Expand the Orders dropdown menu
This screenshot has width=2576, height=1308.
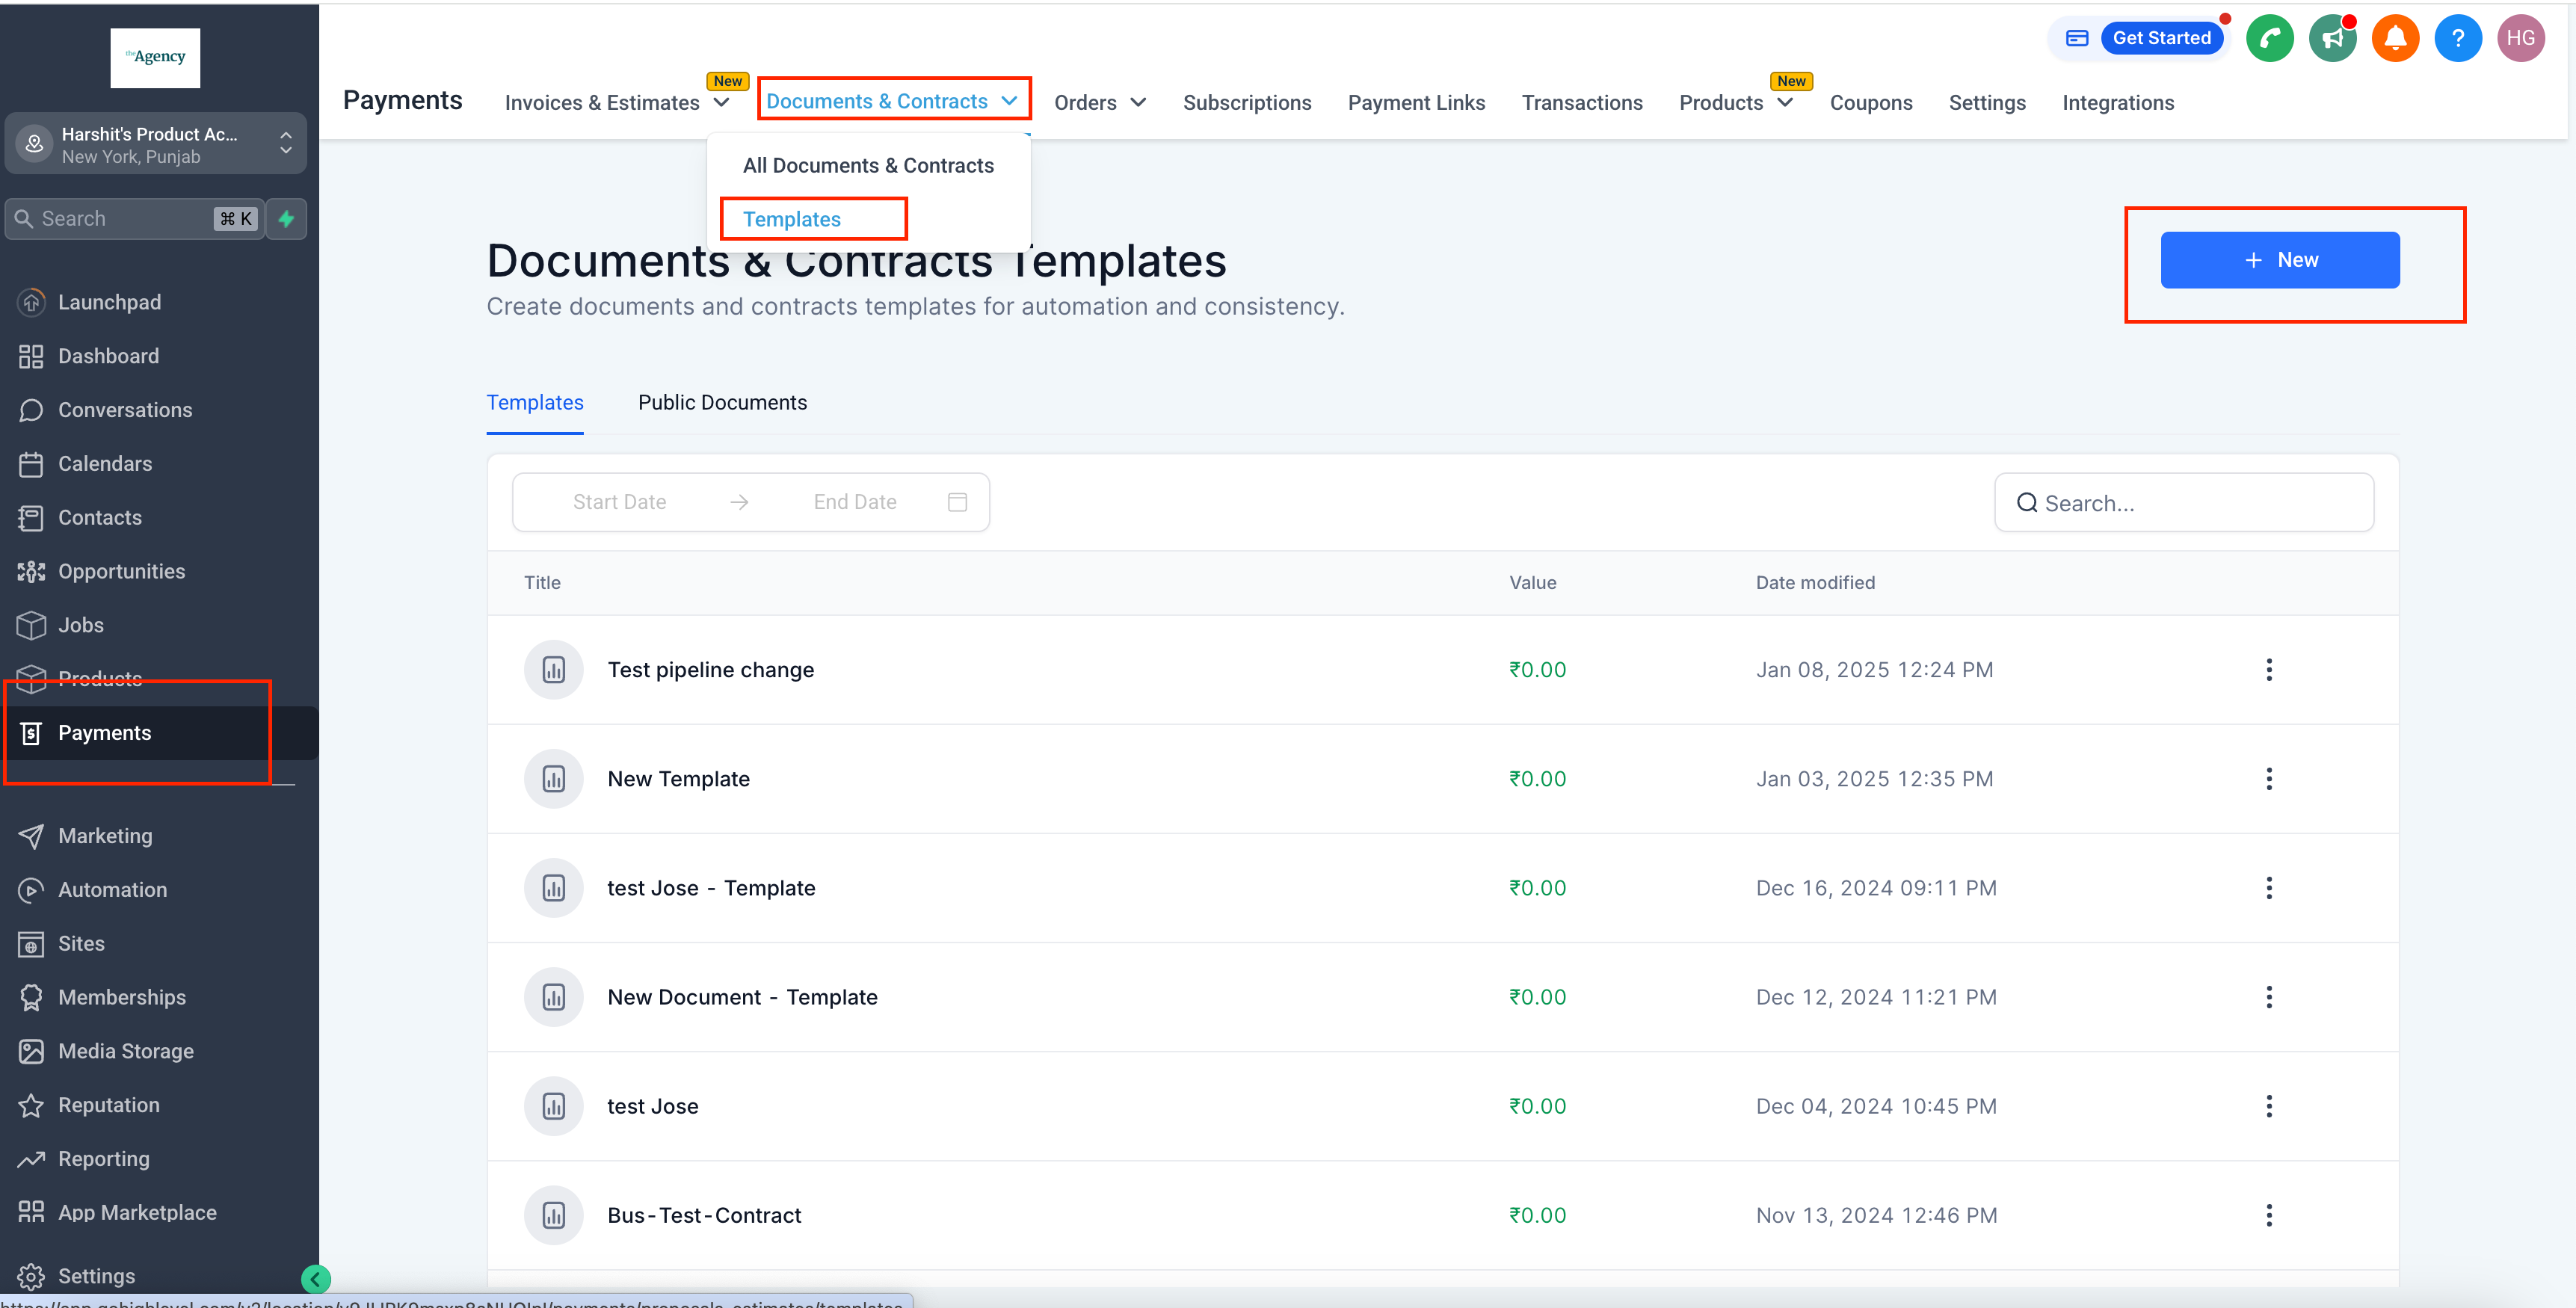coord(1099,103)
